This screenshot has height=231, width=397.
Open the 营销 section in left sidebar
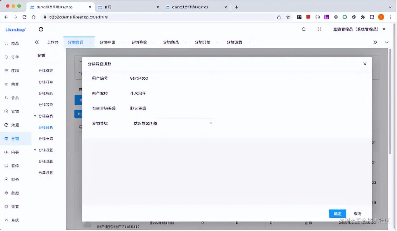point(12,111)
